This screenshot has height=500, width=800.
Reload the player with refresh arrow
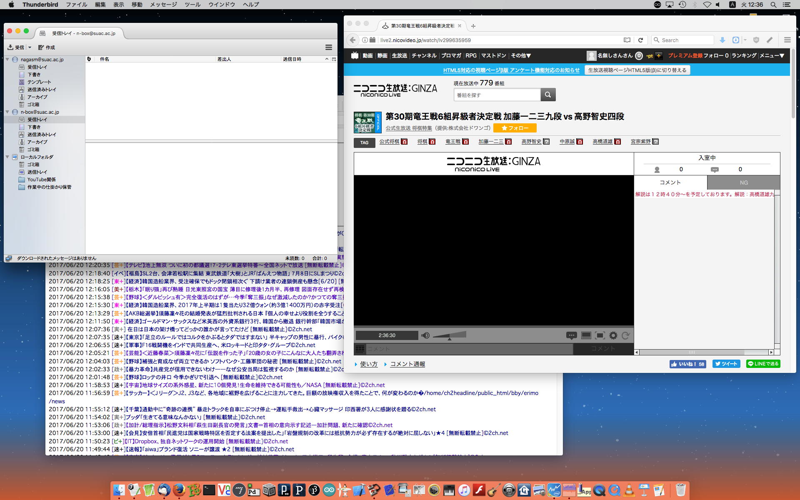tap(625, 335)
